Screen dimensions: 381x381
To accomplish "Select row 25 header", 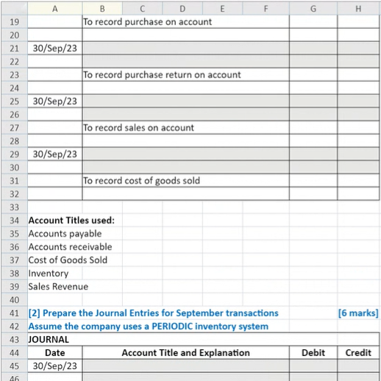I will (x=14, y=101).
